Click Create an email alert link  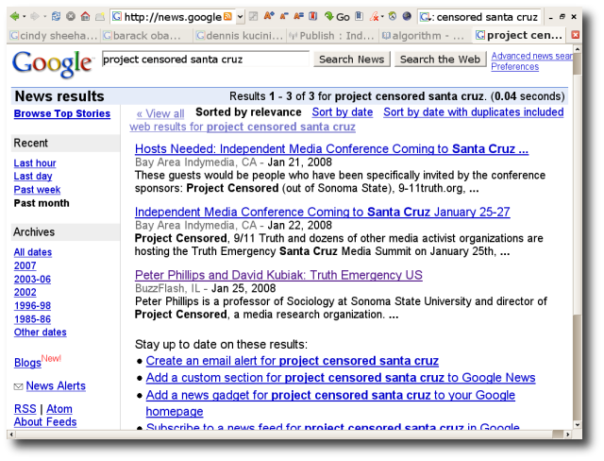(x=292, y=361)
